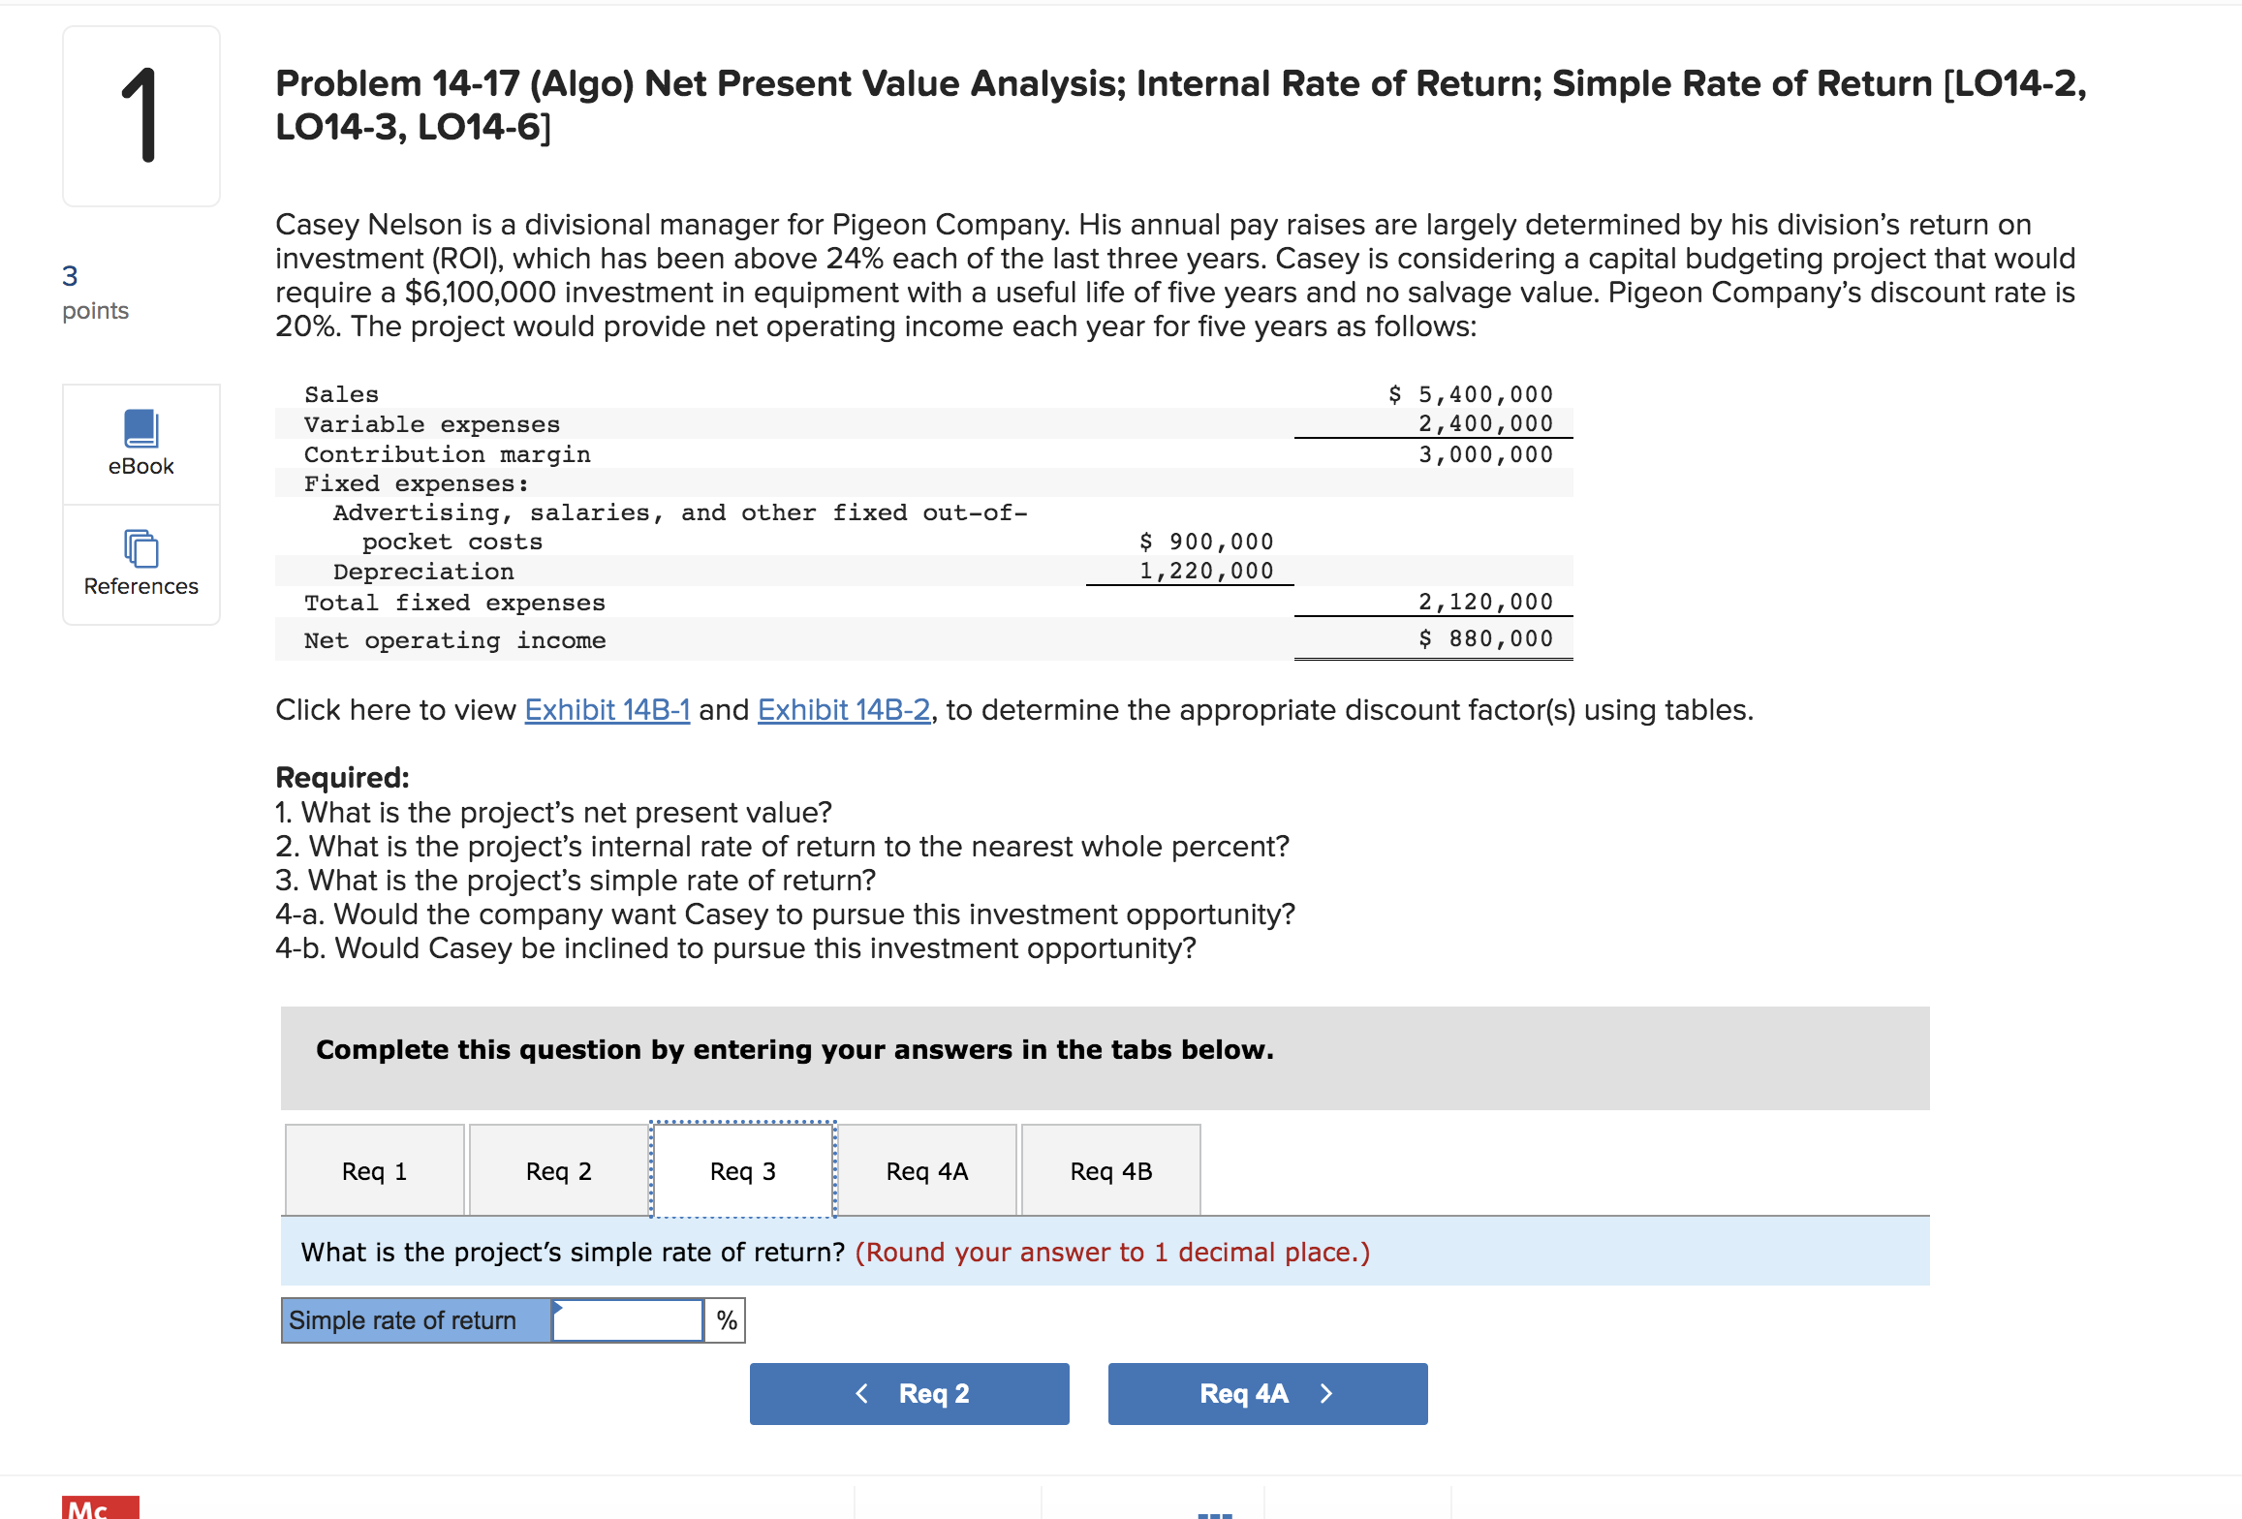The height and width of the screenshot is (1519, 2242).
Task: Click the 'Contribution margin' row label
Action: click(447, 454)
